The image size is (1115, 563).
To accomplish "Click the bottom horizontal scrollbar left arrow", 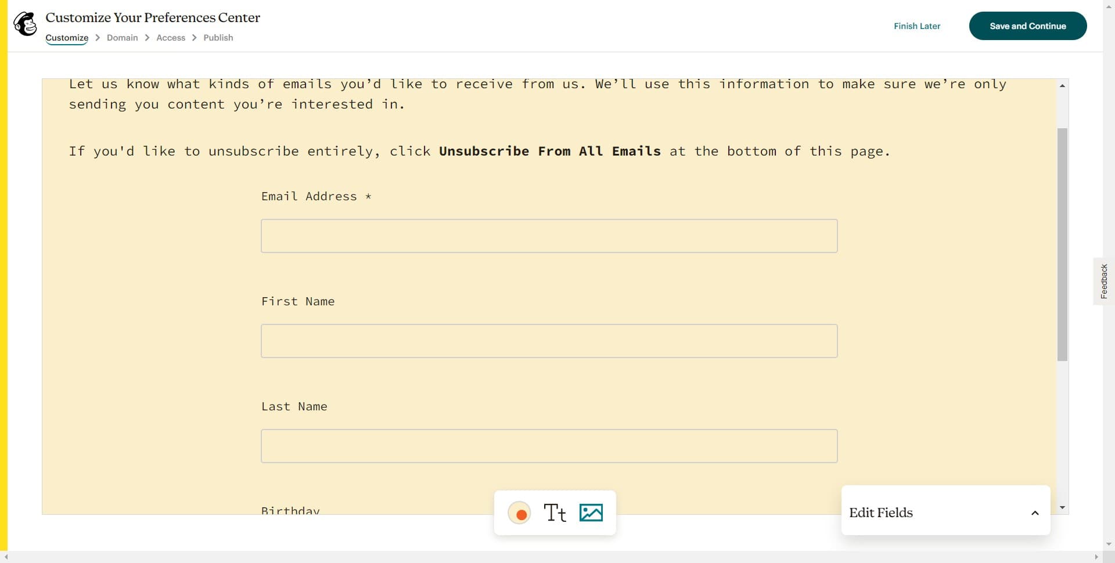I will coord(6,557).
